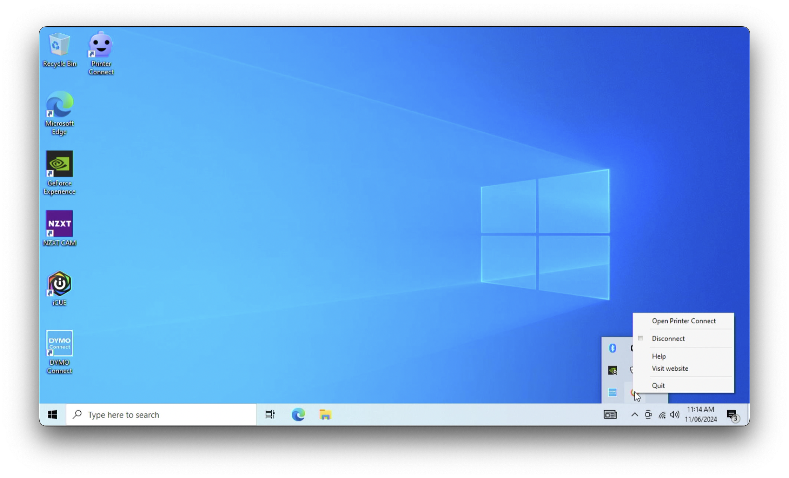Click Visit website in context menu
789x478 pixels.
[x=670, y=369]
